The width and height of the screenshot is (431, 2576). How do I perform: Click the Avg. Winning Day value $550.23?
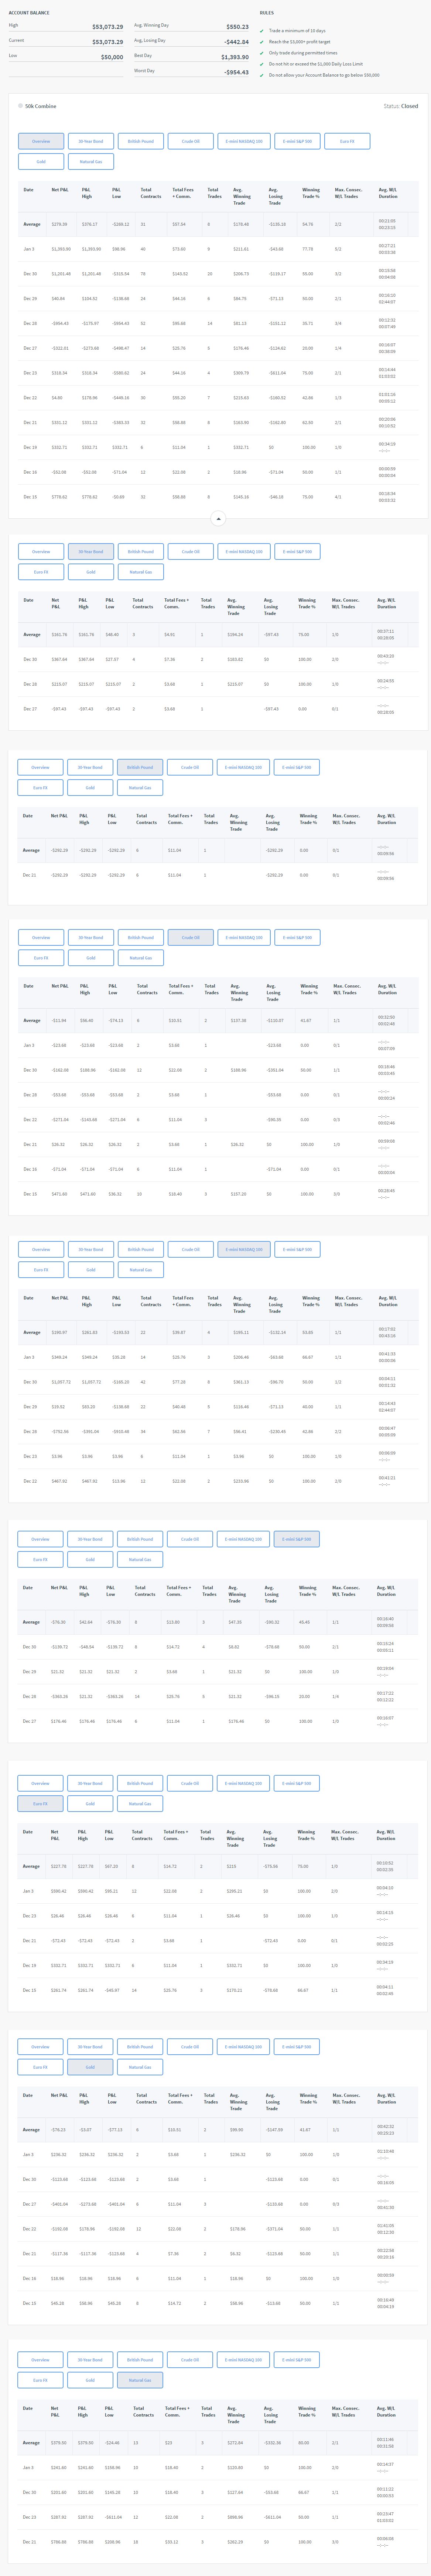pos(237,27)
